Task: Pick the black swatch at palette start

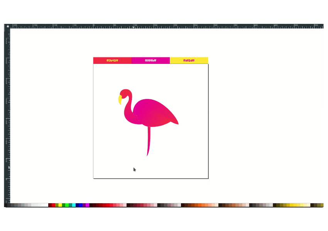Action: click(6, 205)
